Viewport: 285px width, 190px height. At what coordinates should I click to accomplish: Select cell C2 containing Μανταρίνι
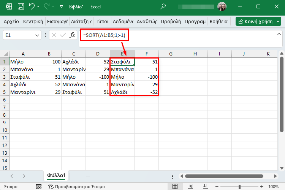coord(73,69)
